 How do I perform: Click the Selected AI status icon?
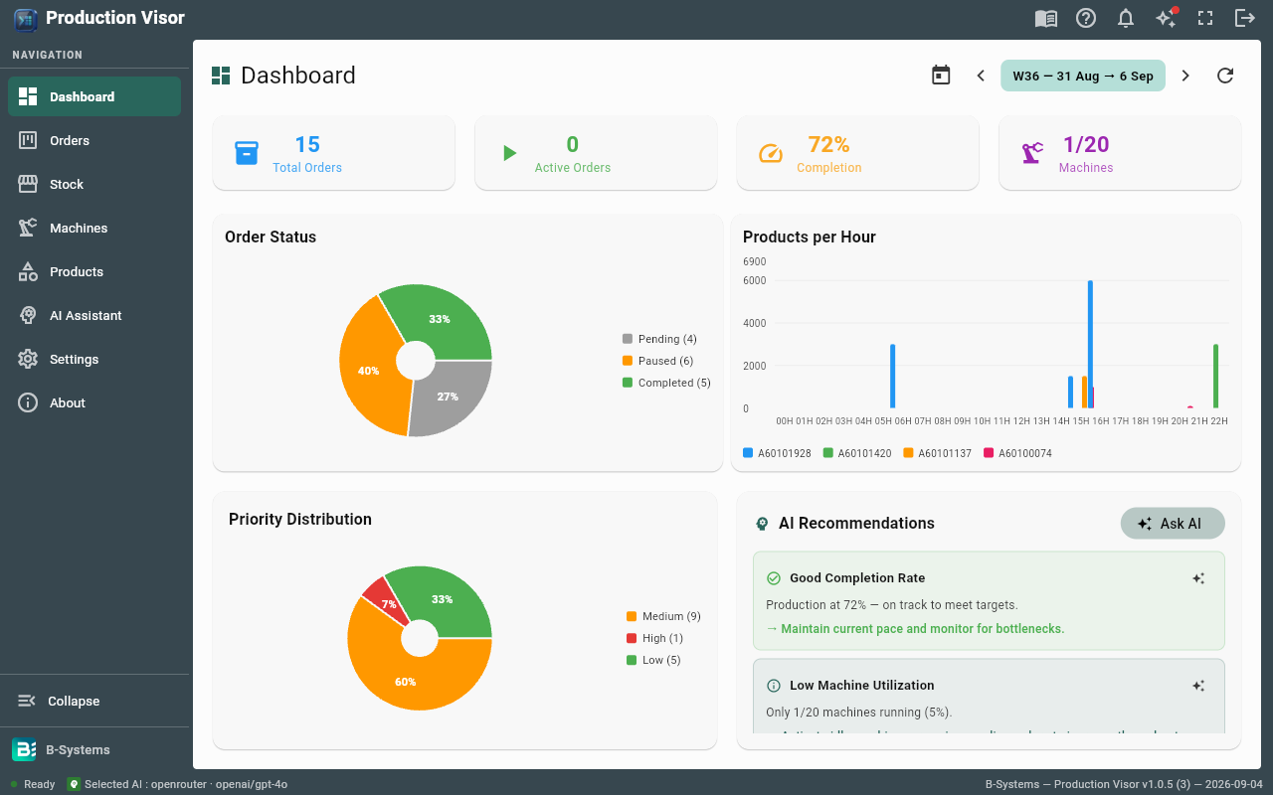(74, 784)
